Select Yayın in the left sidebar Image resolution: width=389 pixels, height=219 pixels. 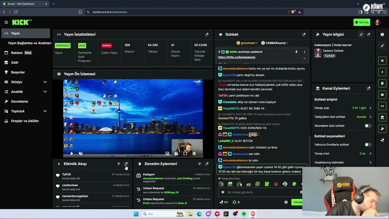26,33
